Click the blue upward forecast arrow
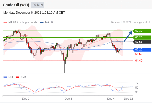 point(128,36)
